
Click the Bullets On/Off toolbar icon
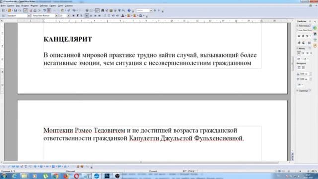click(x=109, y=16)
